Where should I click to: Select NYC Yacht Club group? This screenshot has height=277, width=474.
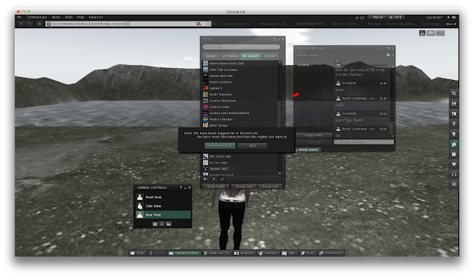(240, 156)
